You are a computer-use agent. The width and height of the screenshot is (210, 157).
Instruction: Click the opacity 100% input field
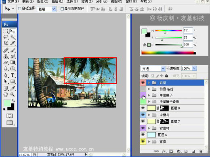187,68
